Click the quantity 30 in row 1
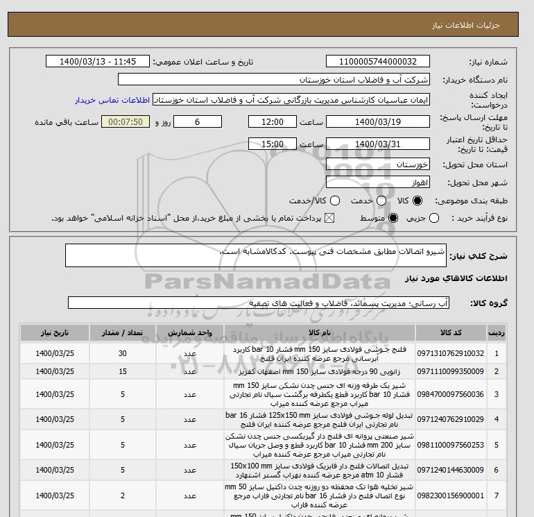 point(123,353)
